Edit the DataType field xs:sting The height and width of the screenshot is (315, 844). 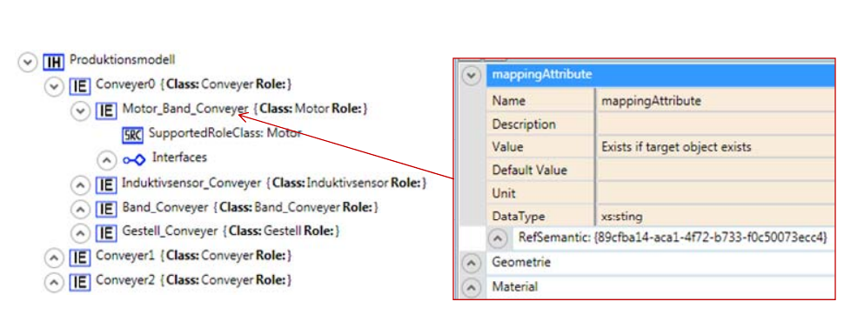coord(716,217)
